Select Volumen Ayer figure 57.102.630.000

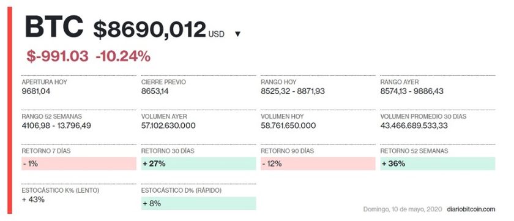coord(168,125)
